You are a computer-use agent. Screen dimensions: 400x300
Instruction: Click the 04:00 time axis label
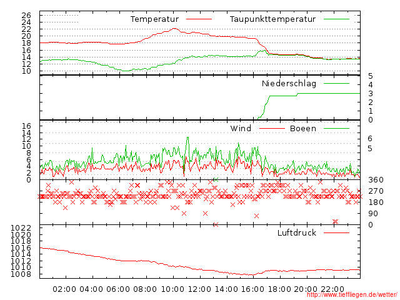(x=91, y=289)
